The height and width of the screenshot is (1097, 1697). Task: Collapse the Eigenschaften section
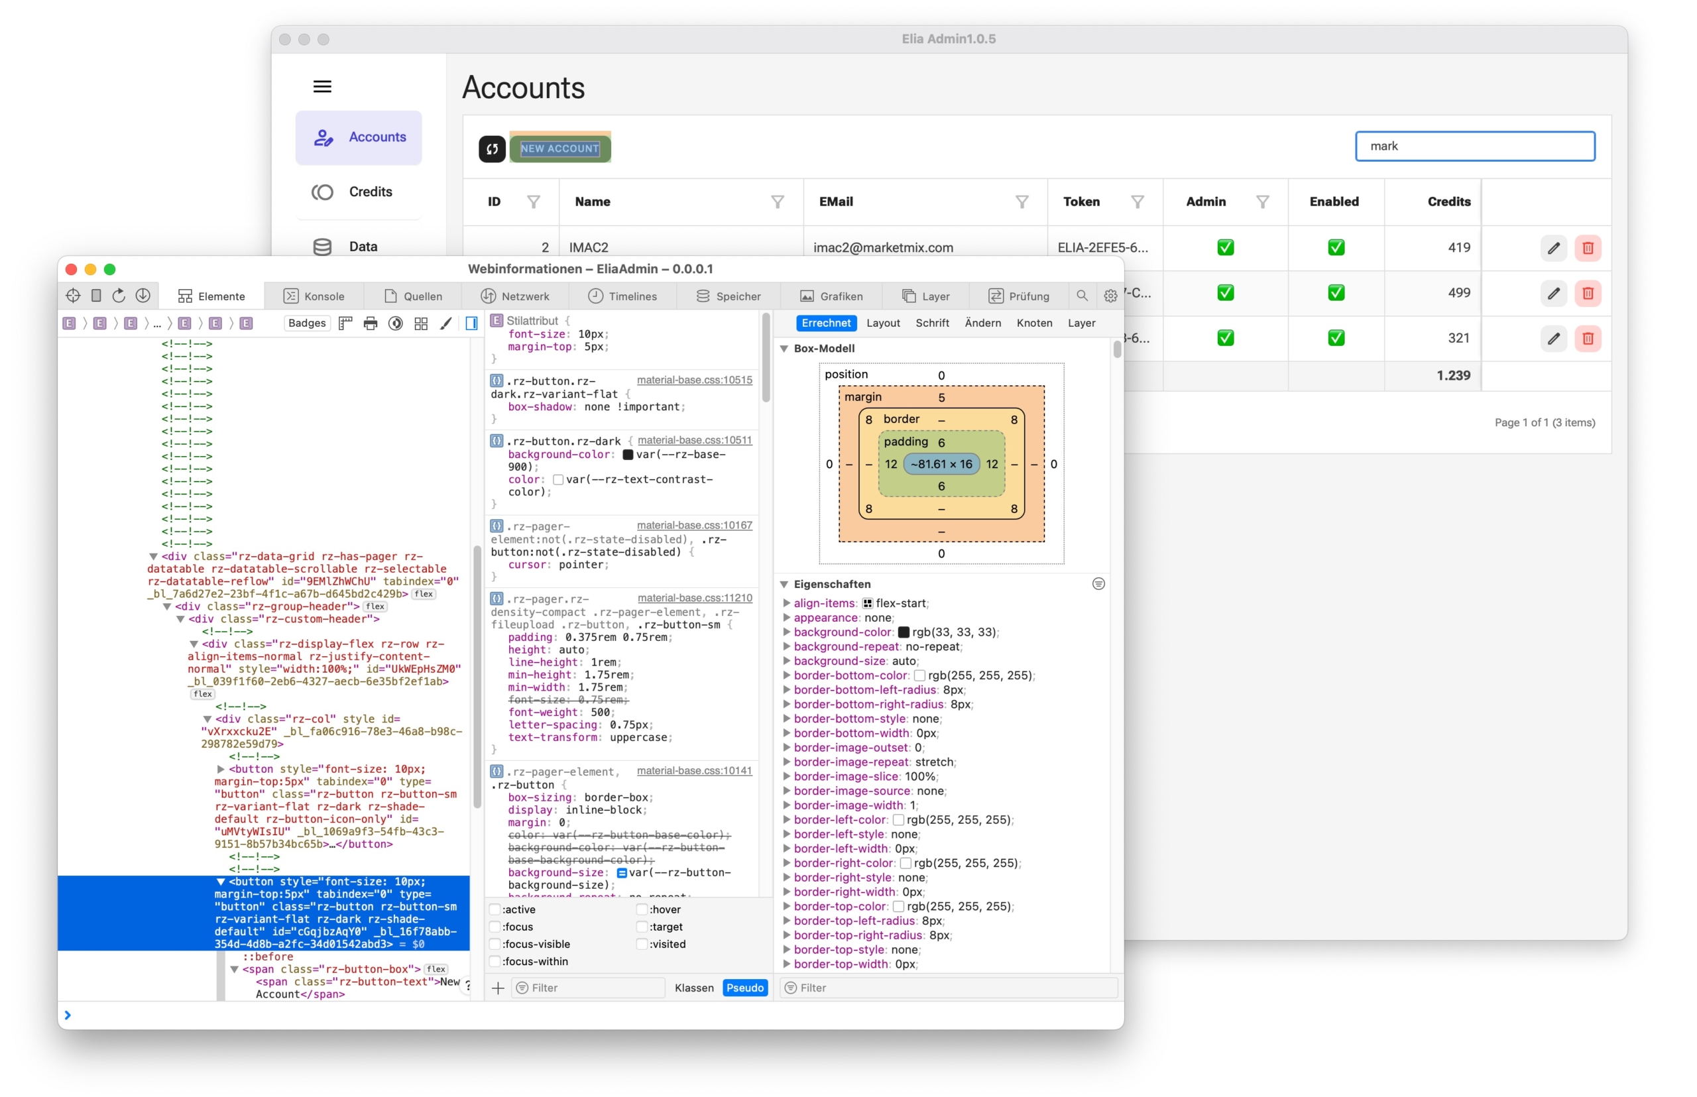(x=784, y=584)
